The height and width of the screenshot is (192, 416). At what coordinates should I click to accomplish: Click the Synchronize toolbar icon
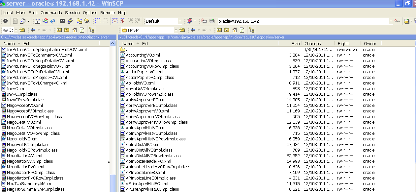click(x=53, y=21)
